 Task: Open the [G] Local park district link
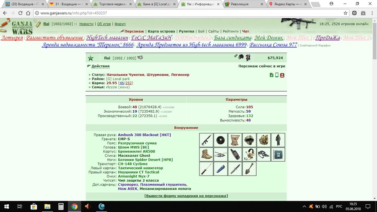(x=118, y=79)
